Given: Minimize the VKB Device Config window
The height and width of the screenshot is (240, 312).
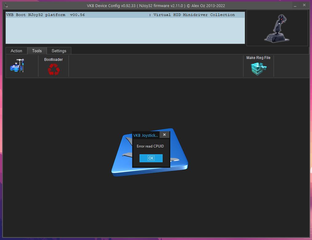Looking at the screenshot, I should coord(295,6).
